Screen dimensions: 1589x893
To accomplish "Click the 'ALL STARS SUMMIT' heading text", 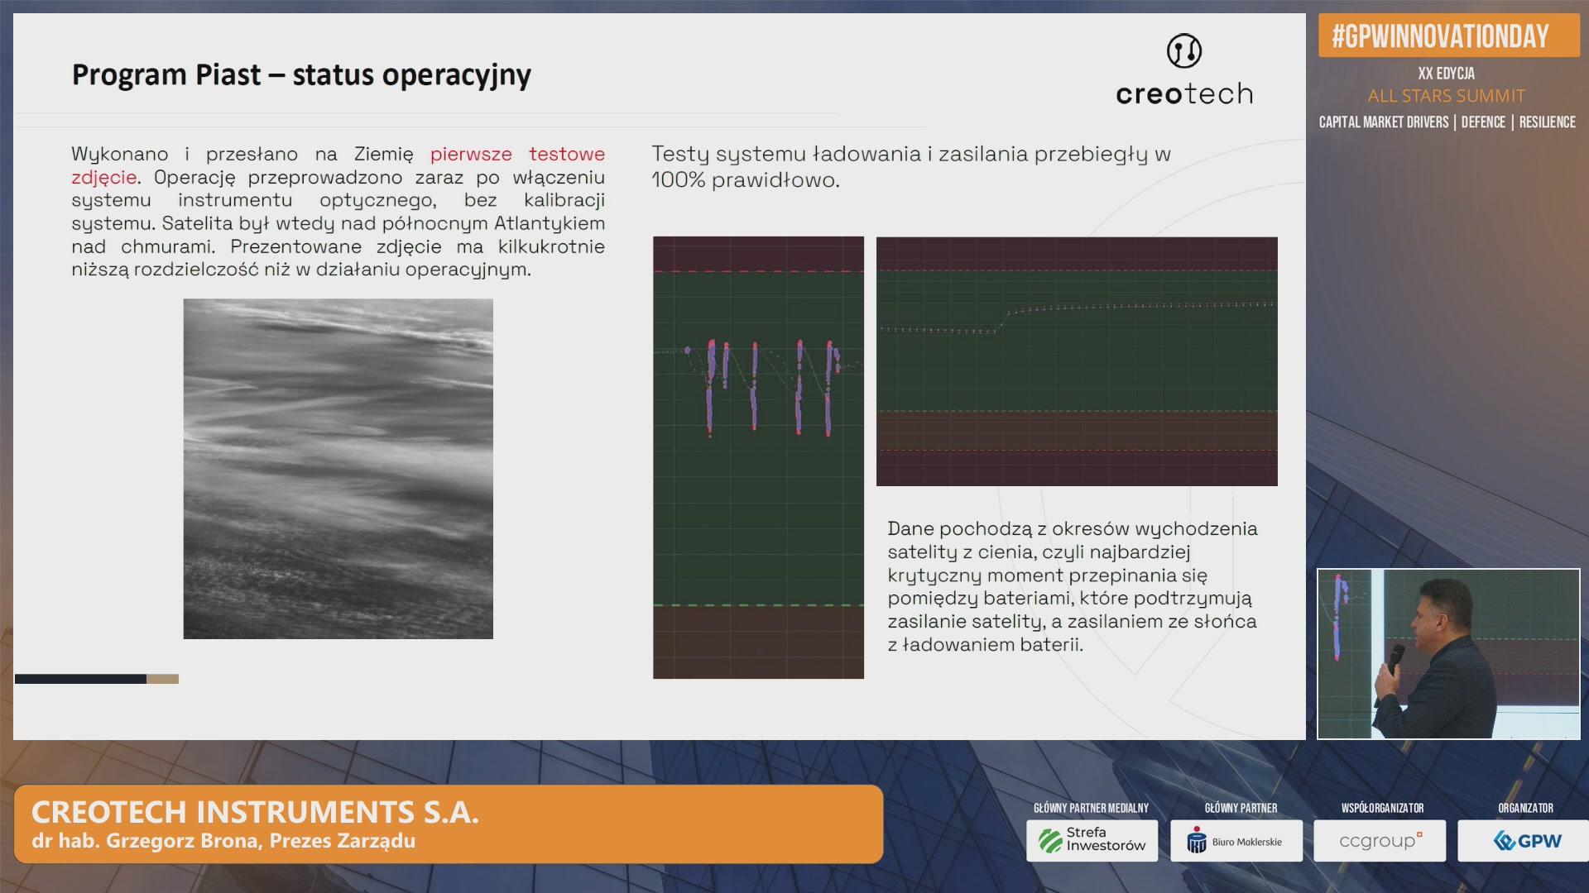I will click(x=1446, y=96).
